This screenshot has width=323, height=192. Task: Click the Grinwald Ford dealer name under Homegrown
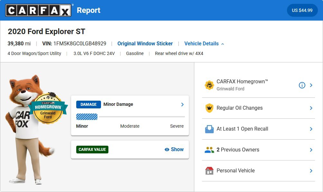pos(231,89)
